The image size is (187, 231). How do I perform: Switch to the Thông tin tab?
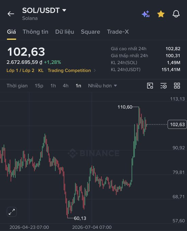[35, 32]
